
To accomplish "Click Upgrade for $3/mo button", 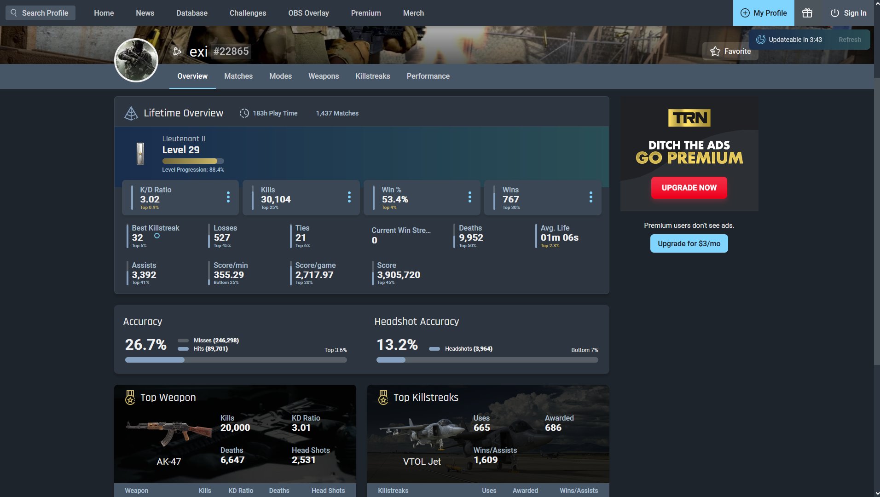I will point(689,243).
